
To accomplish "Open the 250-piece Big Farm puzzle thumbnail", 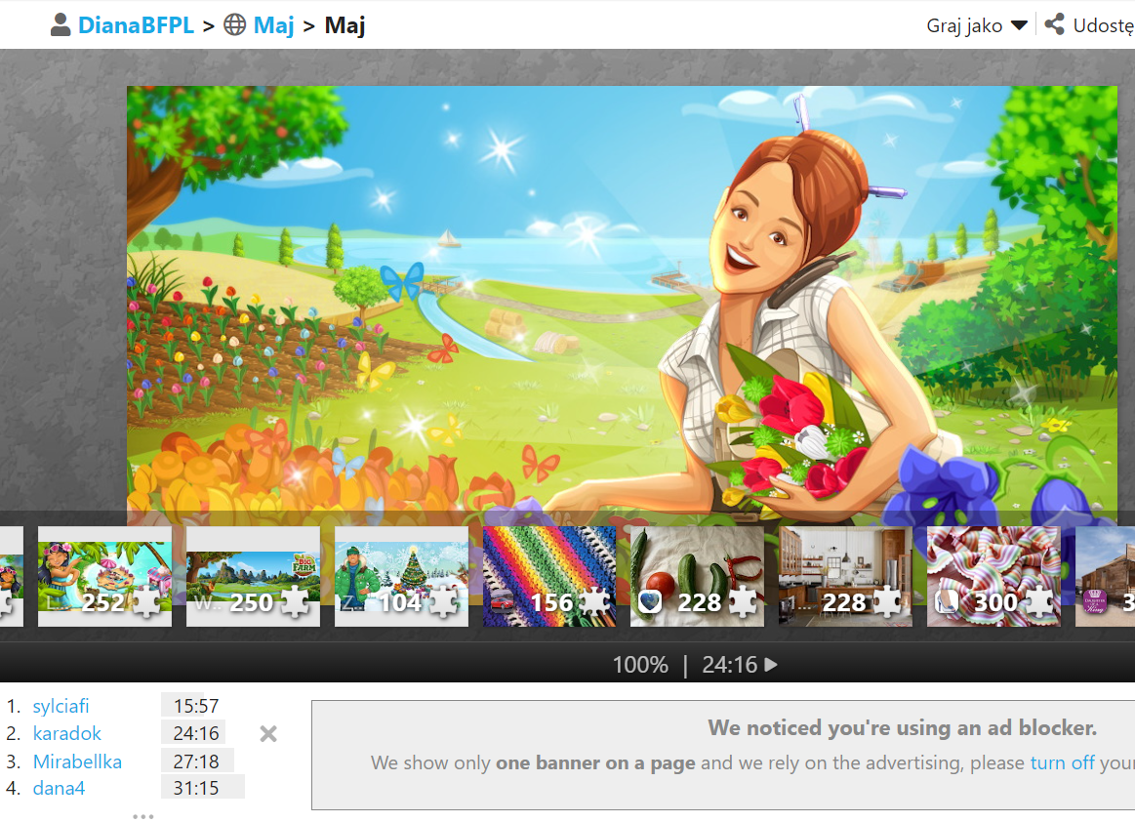I will point(254,576).
